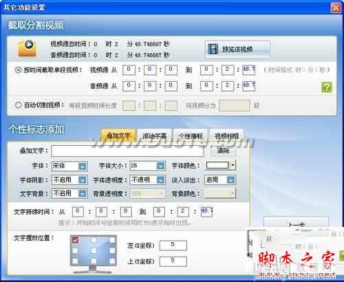Click the 视频源总时间 duration text
The height and width of the screenshot is (282, 344).
tap(110, 44)
